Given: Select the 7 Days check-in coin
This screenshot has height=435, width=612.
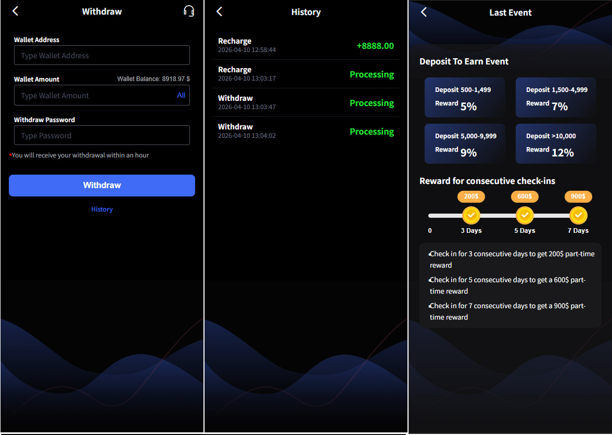Looking at the screenshot, I should click(578, 215).
